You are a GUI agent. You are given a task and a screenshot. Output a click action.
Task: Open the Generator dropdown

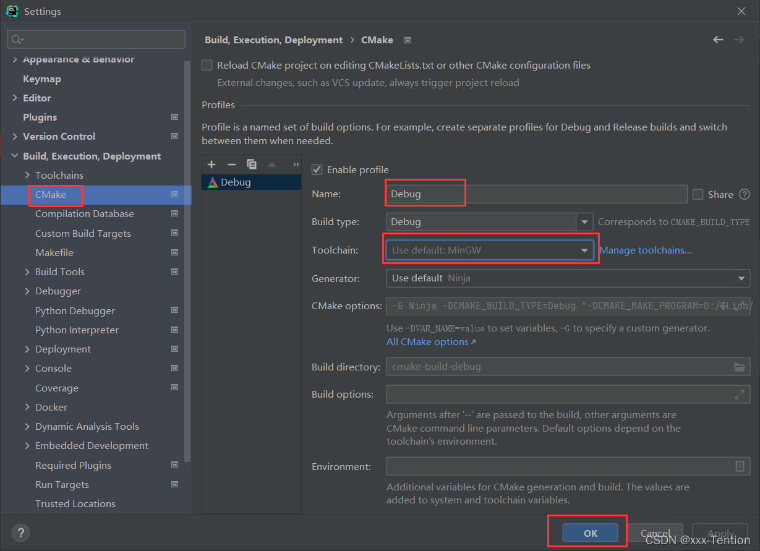(741, 278)
